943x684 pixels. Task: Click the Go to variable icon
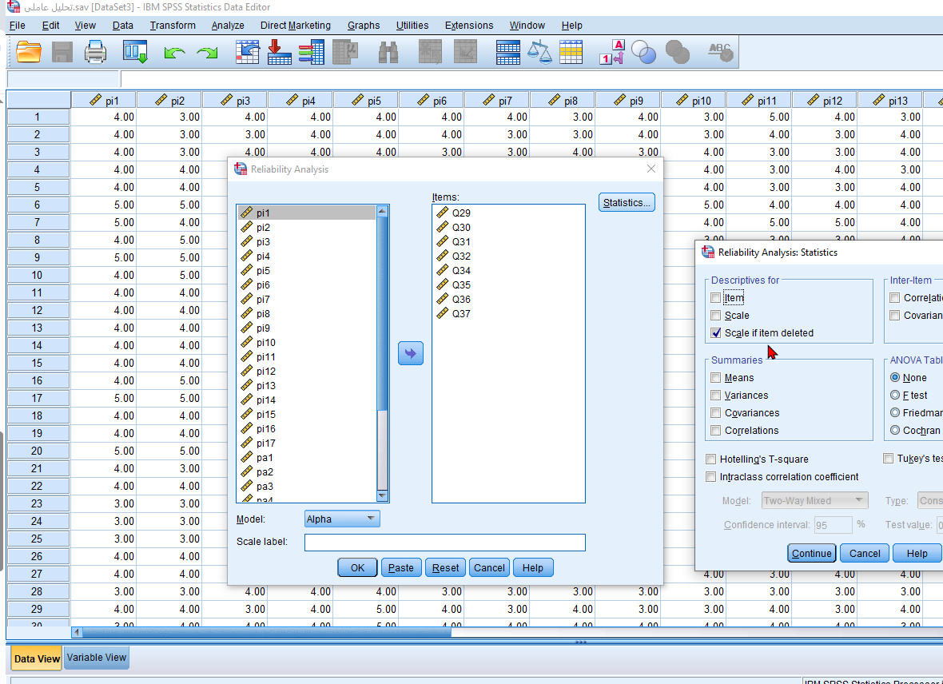coord(279,53)
